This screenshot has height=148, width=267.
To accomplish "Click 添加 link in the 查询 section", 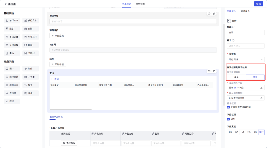I will (x=55, y=79).
